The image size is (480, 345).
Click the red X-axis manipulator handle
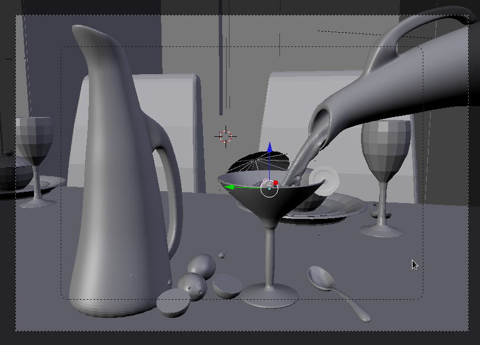tap(275, 183)
